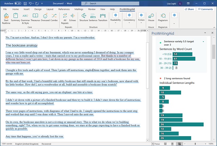Switch to the References tab
The height and width of the screenshot is (146, 217).
point(64,9)
